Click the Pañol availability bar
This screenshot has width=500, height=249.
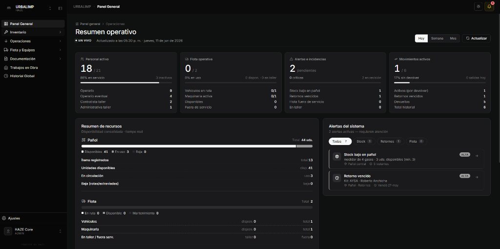[197, 146]
